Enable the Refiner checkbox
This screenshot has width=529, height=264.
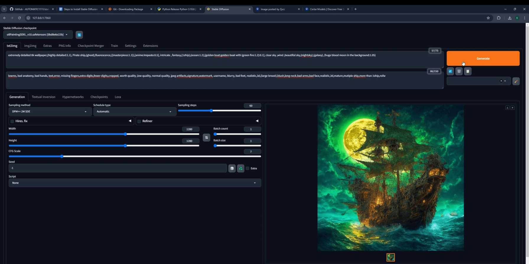[x=139, y=121]
